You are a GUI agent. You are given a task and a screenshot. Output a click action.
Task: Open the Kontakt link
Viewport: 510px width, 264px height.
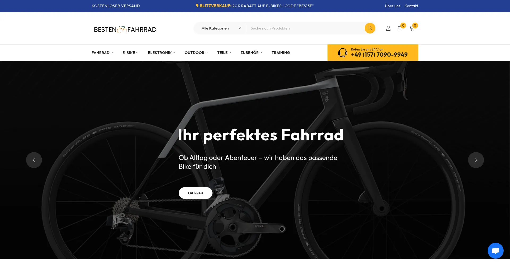[x=411, y=6]
